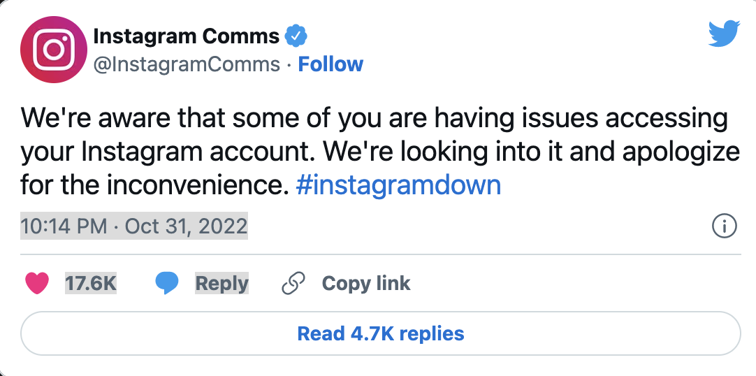756x376 pixels.
Task: Click the blue reply speech bubble icon
Action: pos(166,283)
